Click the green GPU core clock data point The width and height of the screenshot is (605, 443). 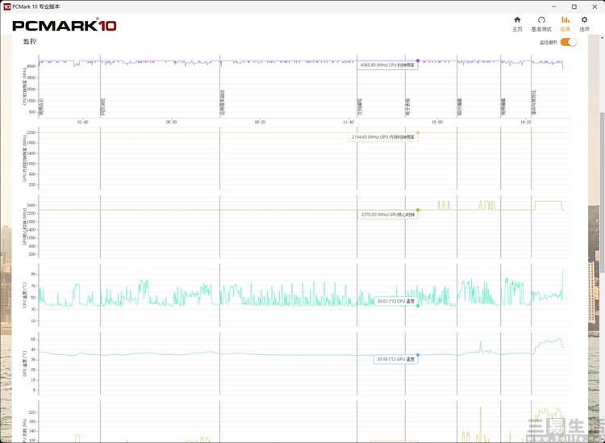418,210
